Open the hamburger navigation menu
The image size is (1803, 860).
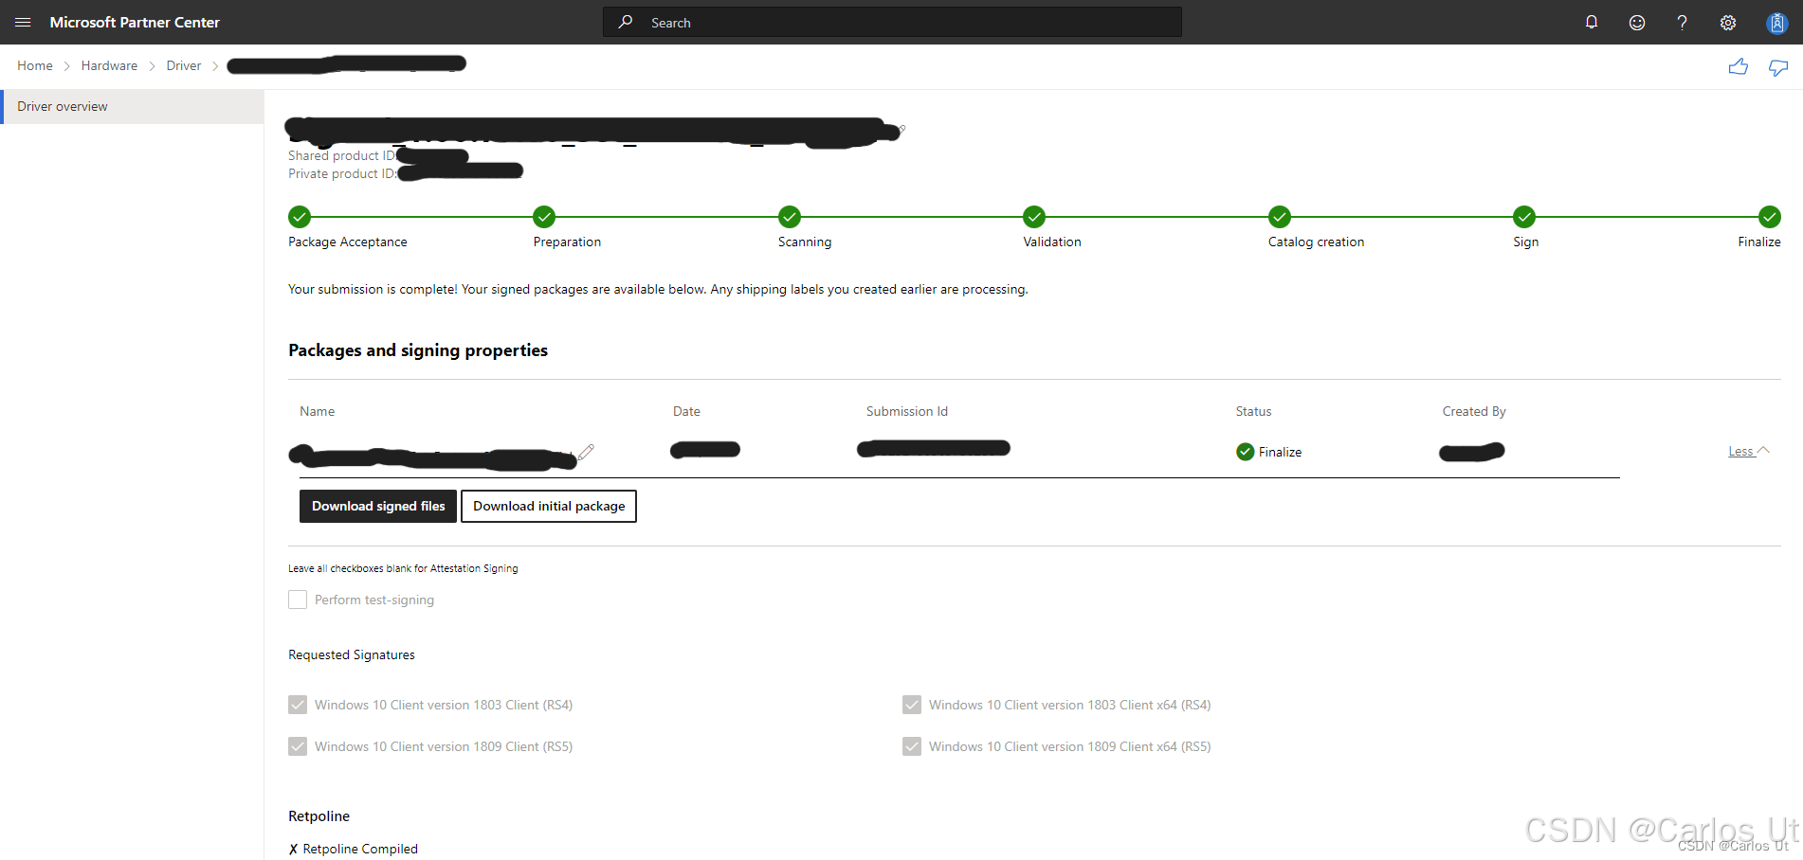pyautogui.click(x=23, y=22)
